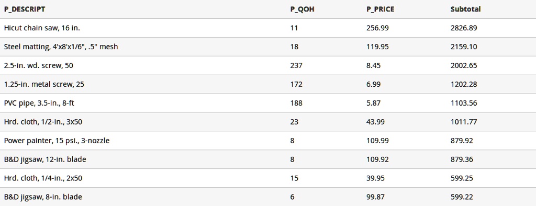
Task: Select the Steel matting description cell
Action: click(x=61, y=47)
